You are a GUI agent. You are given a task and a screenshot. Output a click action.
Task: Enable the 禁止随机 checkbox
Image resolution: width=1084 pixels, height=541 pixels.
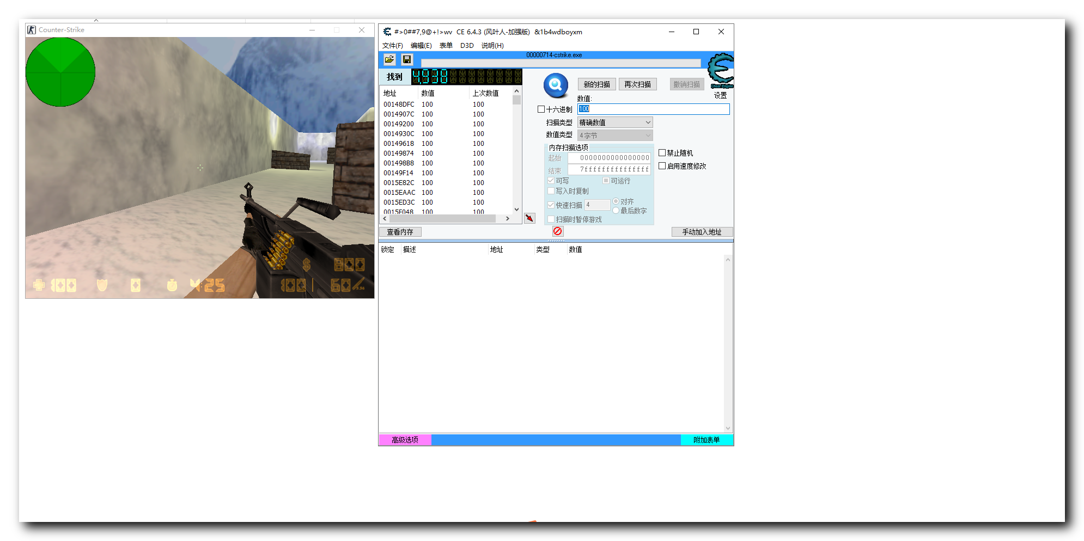coord(662,153)
